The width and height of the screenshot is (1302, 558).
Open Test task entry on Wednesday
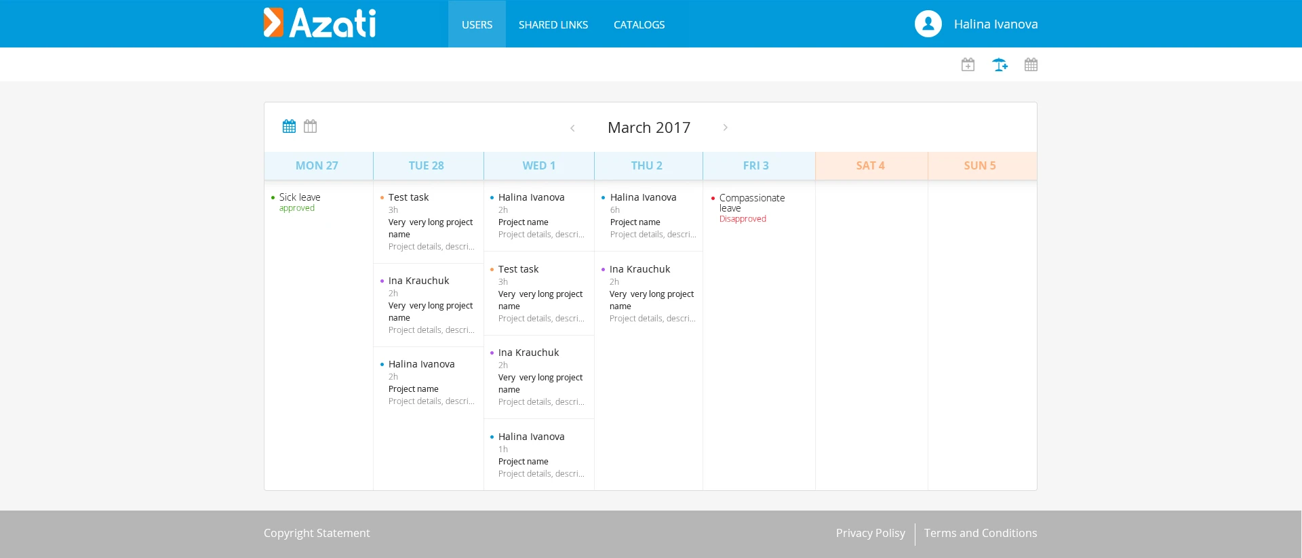click(539, 294)
